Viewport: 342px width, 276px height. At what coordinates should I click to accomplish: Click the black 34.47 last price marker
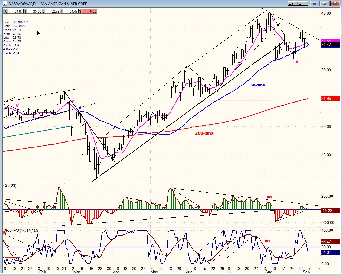(330, 45)
